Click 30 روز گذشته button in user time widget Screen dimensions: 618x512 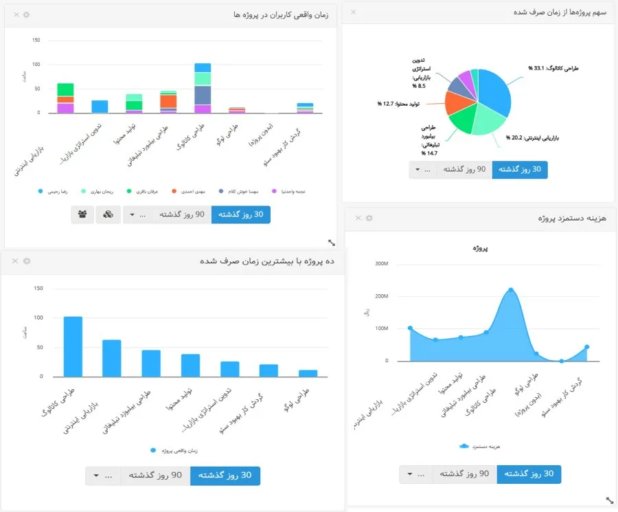point(241,214)
